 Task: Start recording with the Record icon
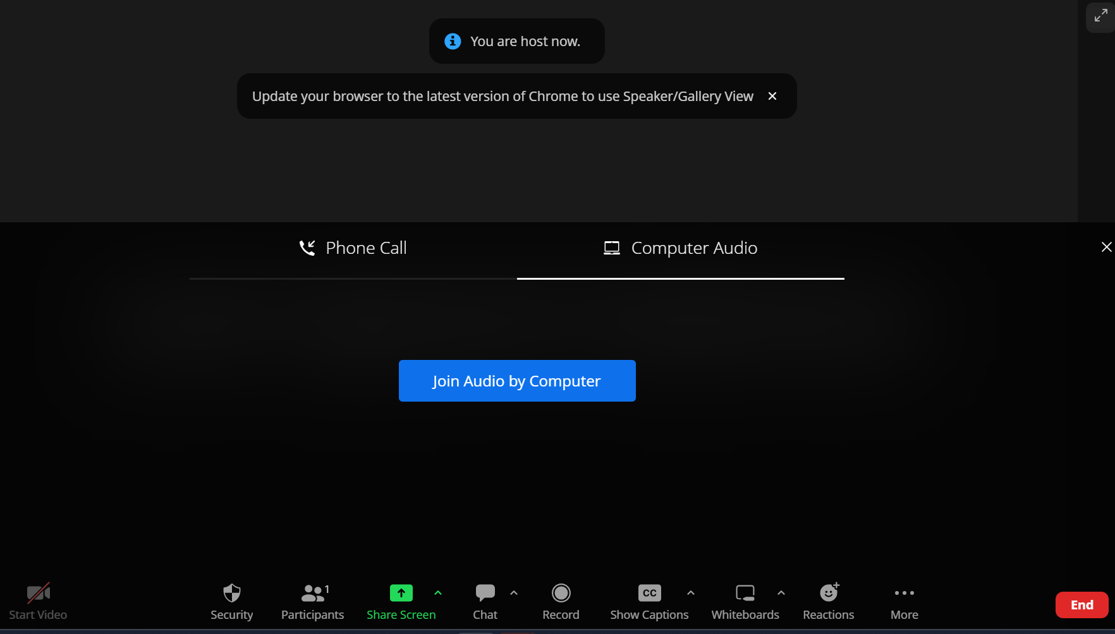coord(561,593)
